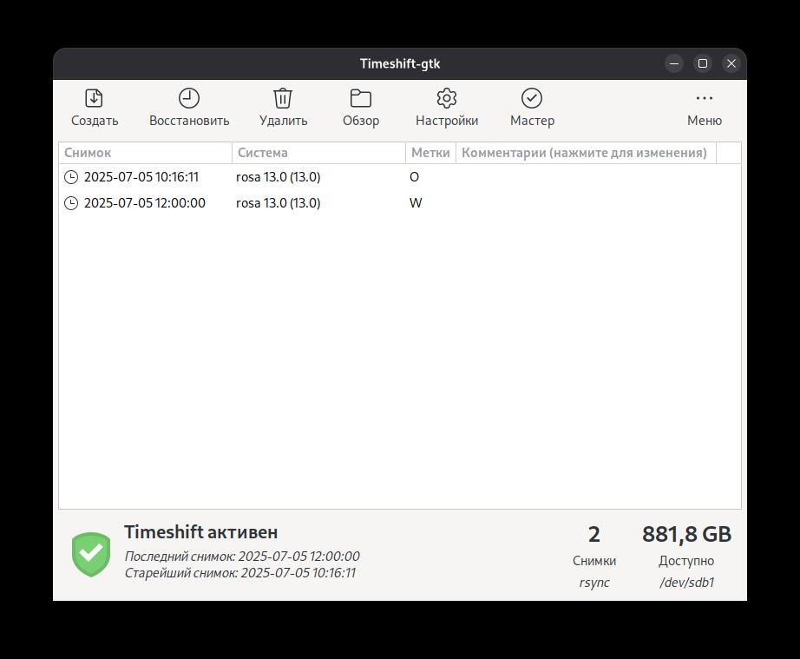Click the Удалить trash icon
The width and height of the screenshot is (800, 659).
pos(283,98)
